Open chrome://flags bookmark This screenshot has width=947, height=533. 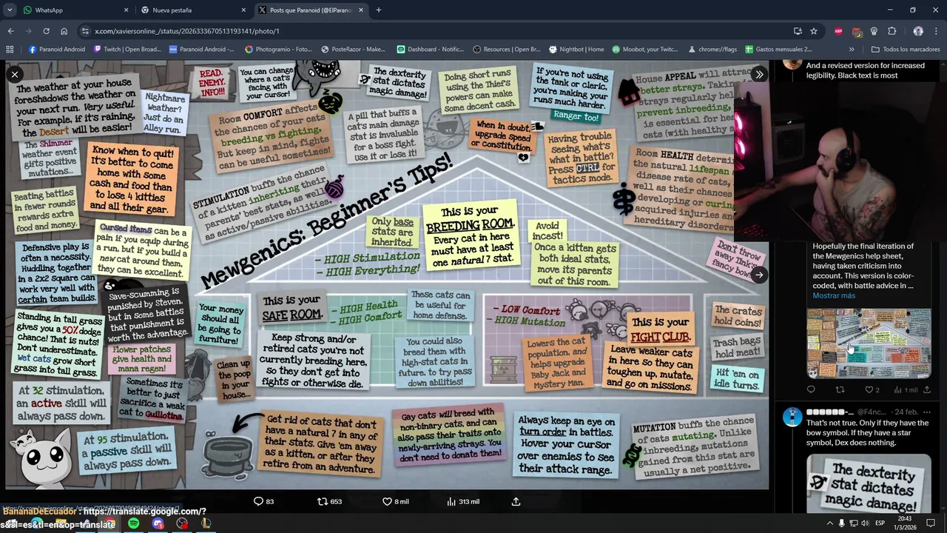(712, 50)
